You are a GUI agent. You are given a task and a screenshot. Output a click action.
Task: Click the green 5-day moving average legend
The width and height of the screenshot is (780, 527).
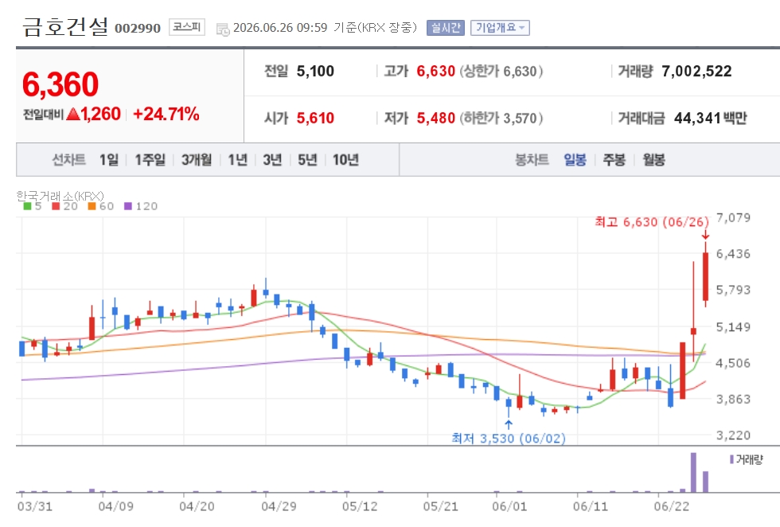click(33, 206)
